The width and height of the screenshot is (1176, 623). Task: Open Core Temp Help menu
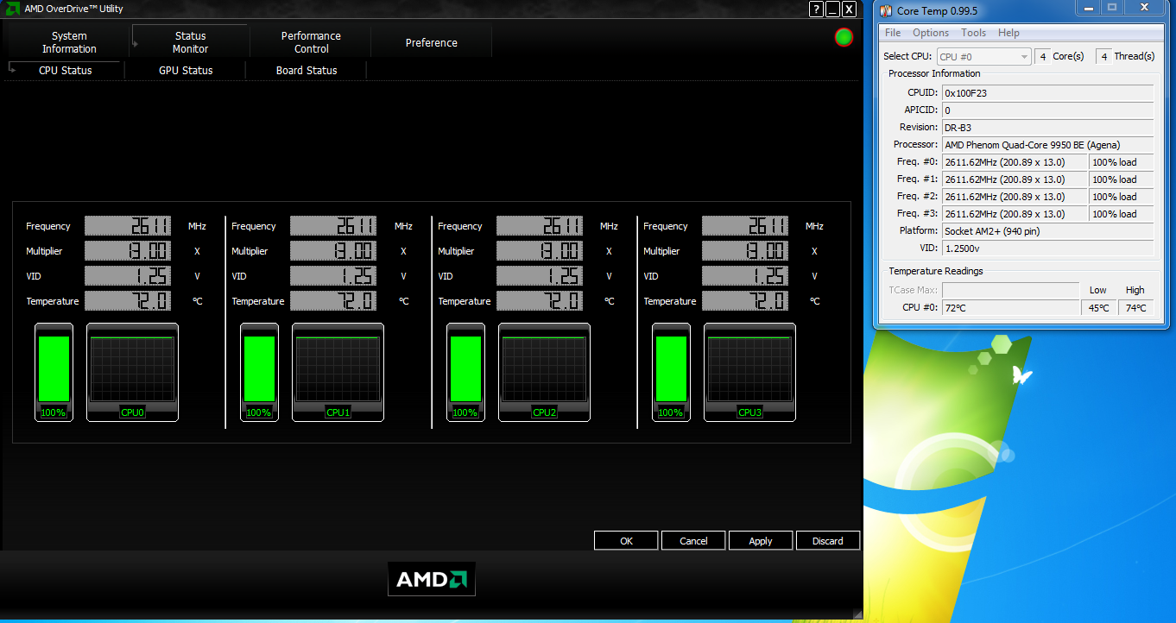(x=1008, y=33)
